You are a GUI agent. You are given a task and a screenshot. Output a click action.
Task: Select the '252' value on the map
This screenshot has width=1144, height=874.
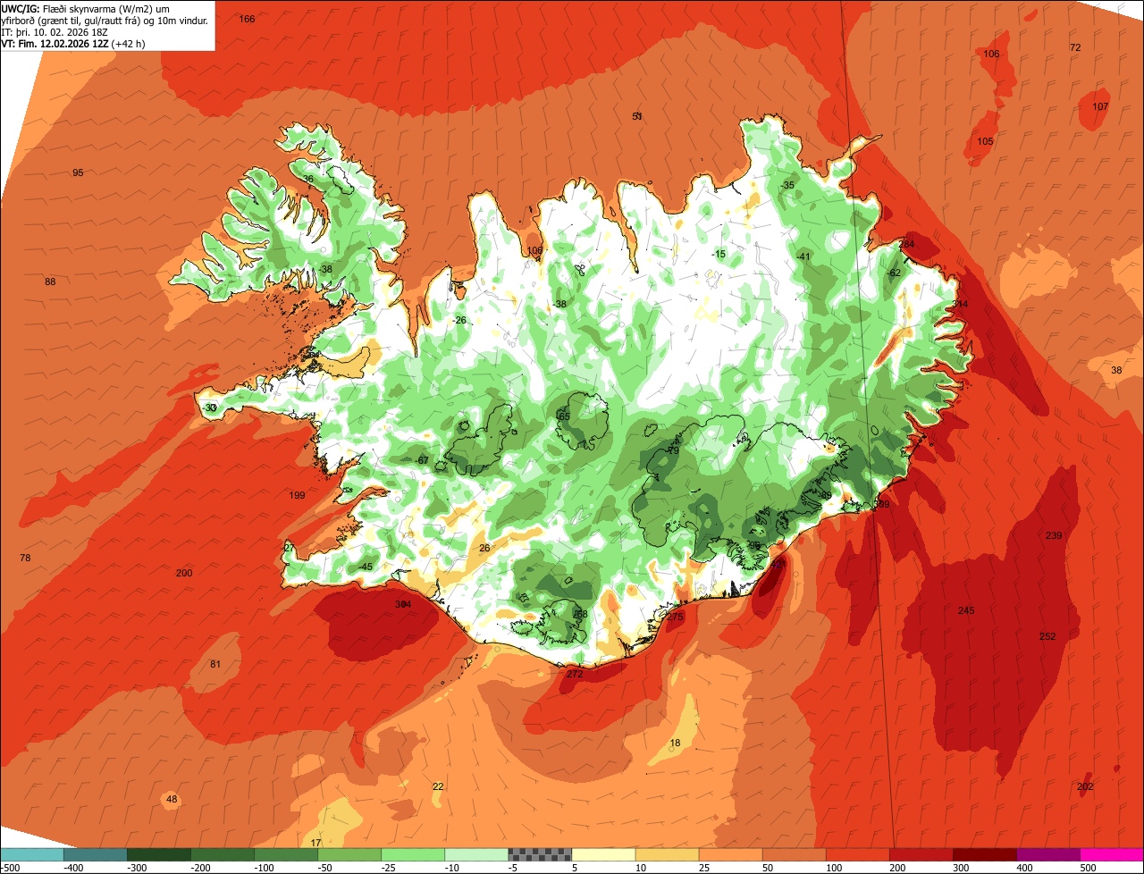coord(1047,636)
